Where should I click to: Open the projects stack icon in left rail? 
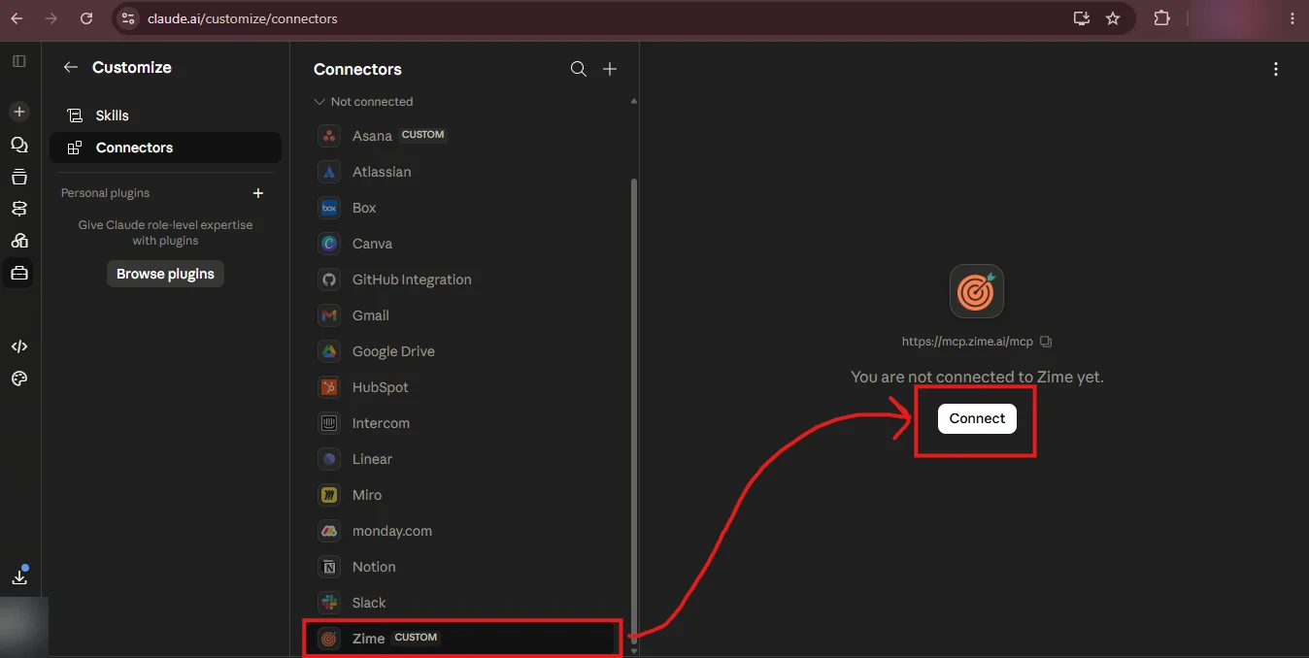[19, 177]
